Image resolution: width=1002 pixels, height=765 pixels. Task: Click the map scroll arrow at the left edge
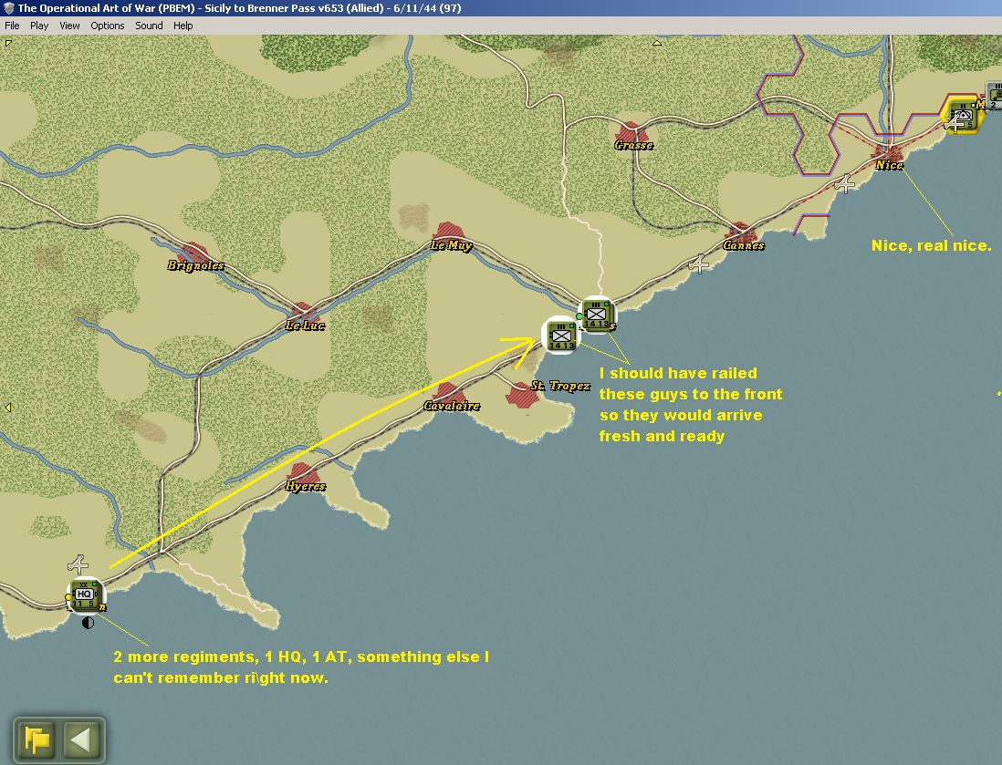(7, 408)
